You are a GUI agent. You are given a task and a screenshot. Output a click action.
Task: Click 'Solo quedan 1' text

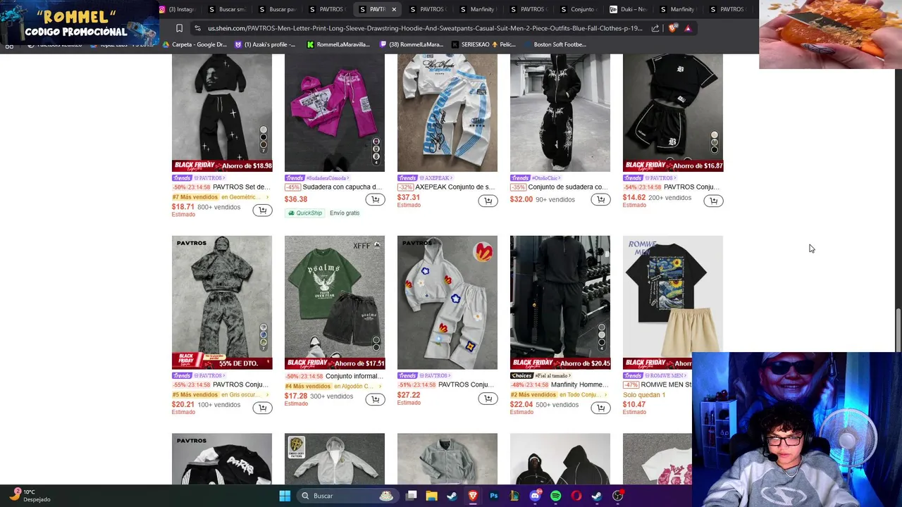pos(644,395)
